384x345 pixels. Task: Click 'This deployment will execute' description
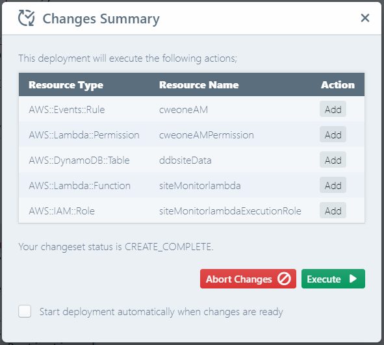click(x=128, y=58)
